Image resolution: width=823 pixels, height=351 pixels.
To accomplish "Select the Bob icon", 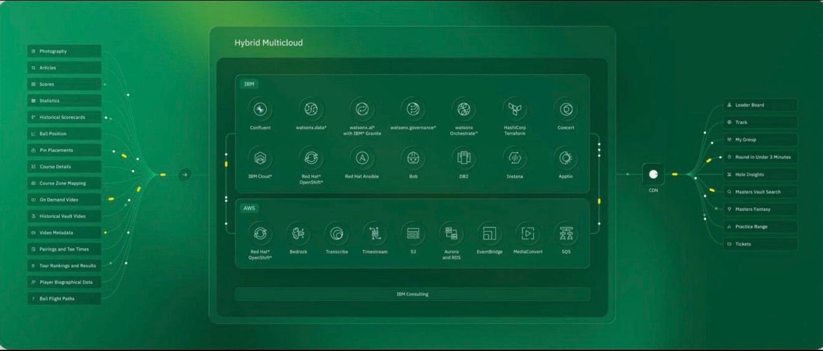I will tap(413, 158).
